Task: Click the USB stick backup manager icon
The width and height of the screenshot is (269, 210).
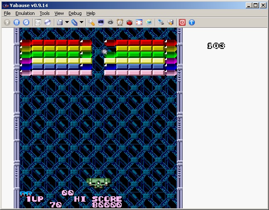Action: coord(161,22)
